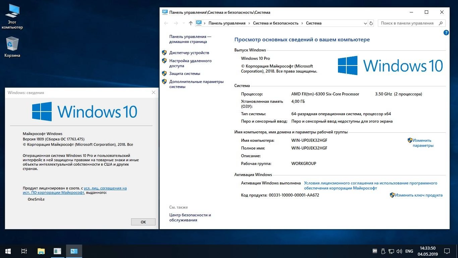Open File Explorer from taskbar

coord(41,251)
